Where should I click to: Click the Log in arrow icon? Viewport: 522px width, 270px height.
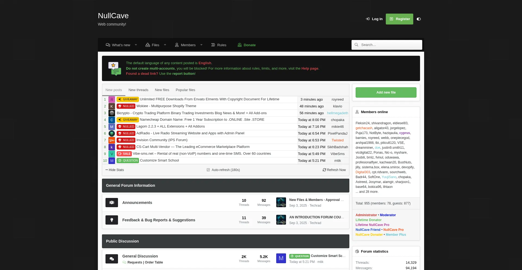click(x=368, y=19)
